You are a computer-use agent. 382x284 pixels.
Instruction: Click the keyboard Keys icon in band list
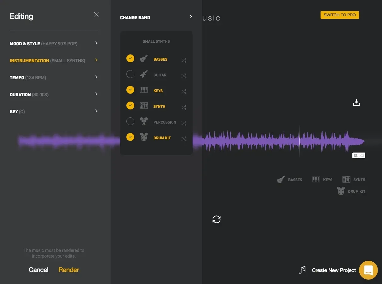(144, 90)
